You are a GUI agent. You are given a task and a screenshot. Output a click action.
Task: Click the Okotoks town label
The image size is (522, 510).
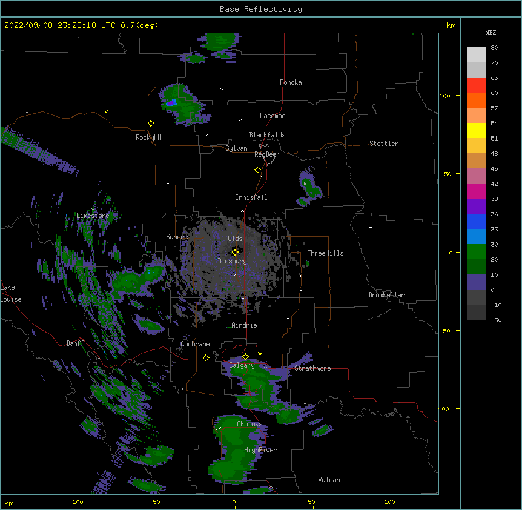(x=249, y=424)
